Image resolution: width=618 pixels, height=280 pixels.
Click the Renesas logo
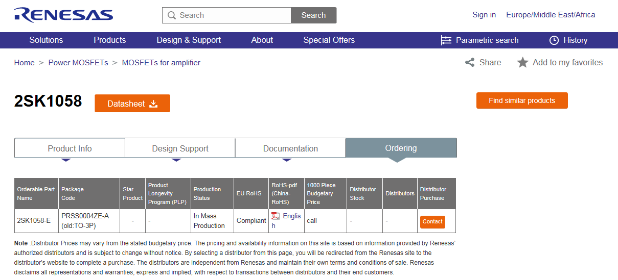pos(63,15)
